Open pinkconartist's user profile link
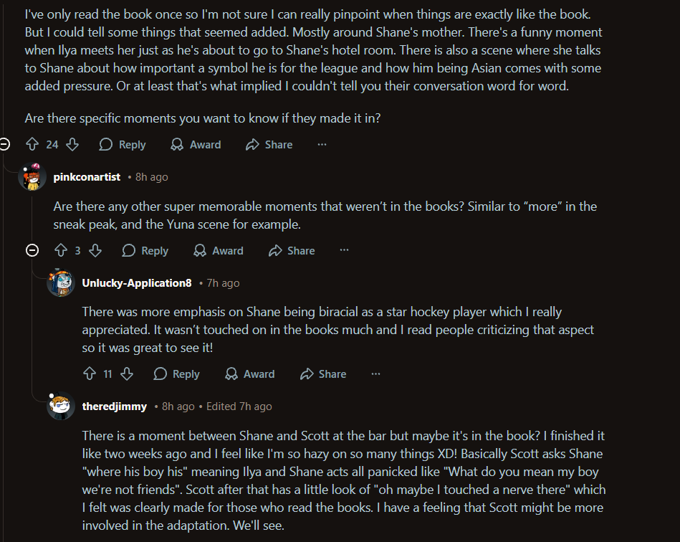Viewport: 680px width, 542px height. (87, 177)
